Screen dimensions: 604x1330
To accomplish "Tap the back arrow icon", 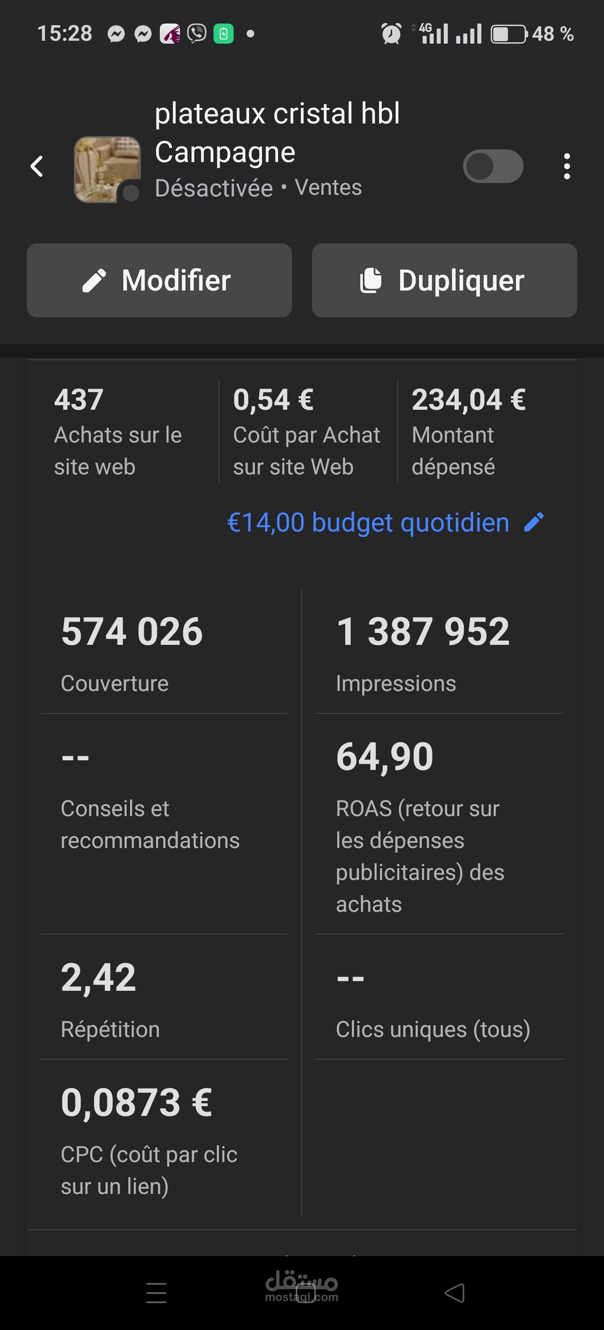I will 36,166.
